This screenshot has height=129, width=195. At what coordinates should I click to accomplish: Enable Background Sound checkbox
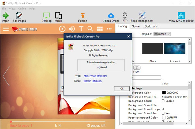(163, 101)
